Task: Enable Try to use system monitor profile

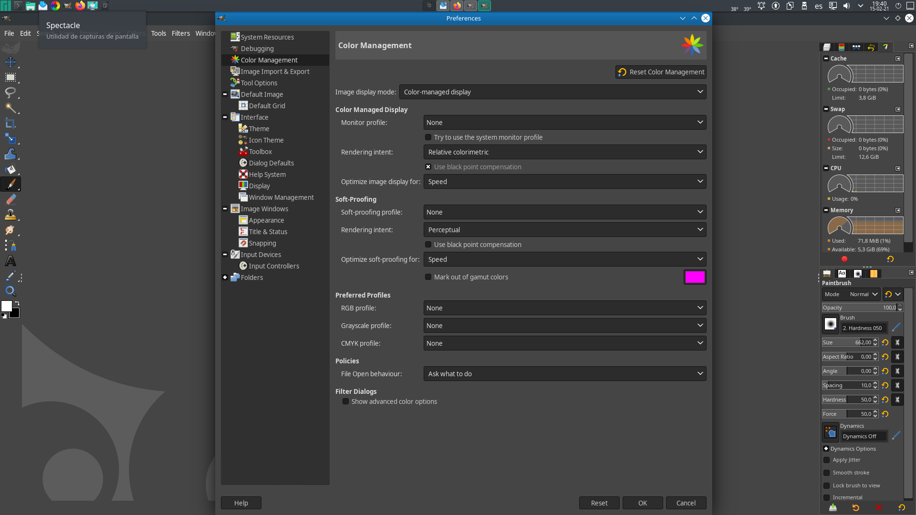Action: [x=428, y=137]
